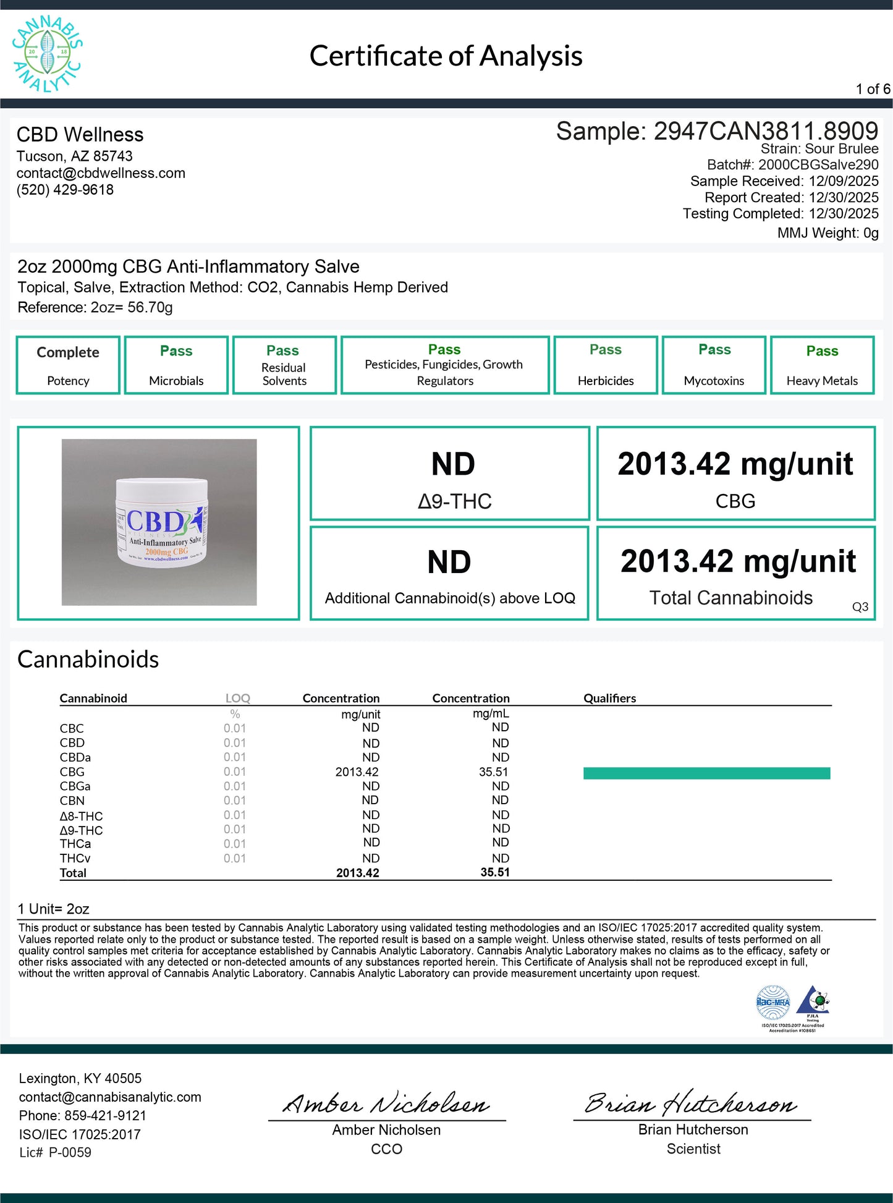The width and height of the screenshot is (893, 1203).
Task: Click Brian Hutcherson's handwritten signature
Action: [691, 1103]
